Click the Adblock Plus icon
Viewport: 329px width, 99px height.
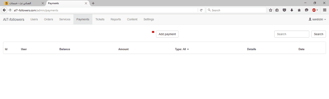(x=314, y=10)
